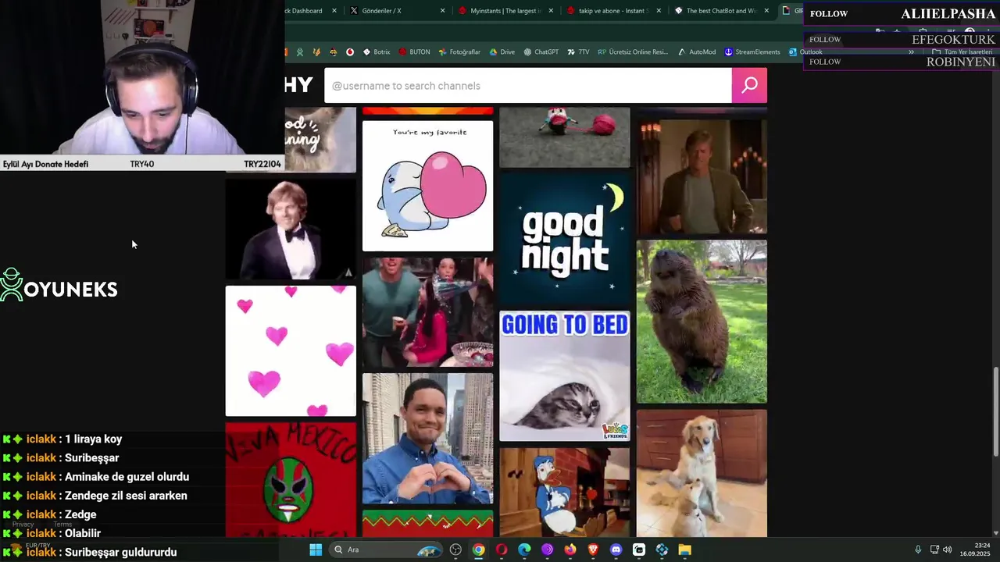Screen dimensions: 1000x562
Task: Open the Donald Duck GIF
Action: pyautogui.click(x=564, y=493)
